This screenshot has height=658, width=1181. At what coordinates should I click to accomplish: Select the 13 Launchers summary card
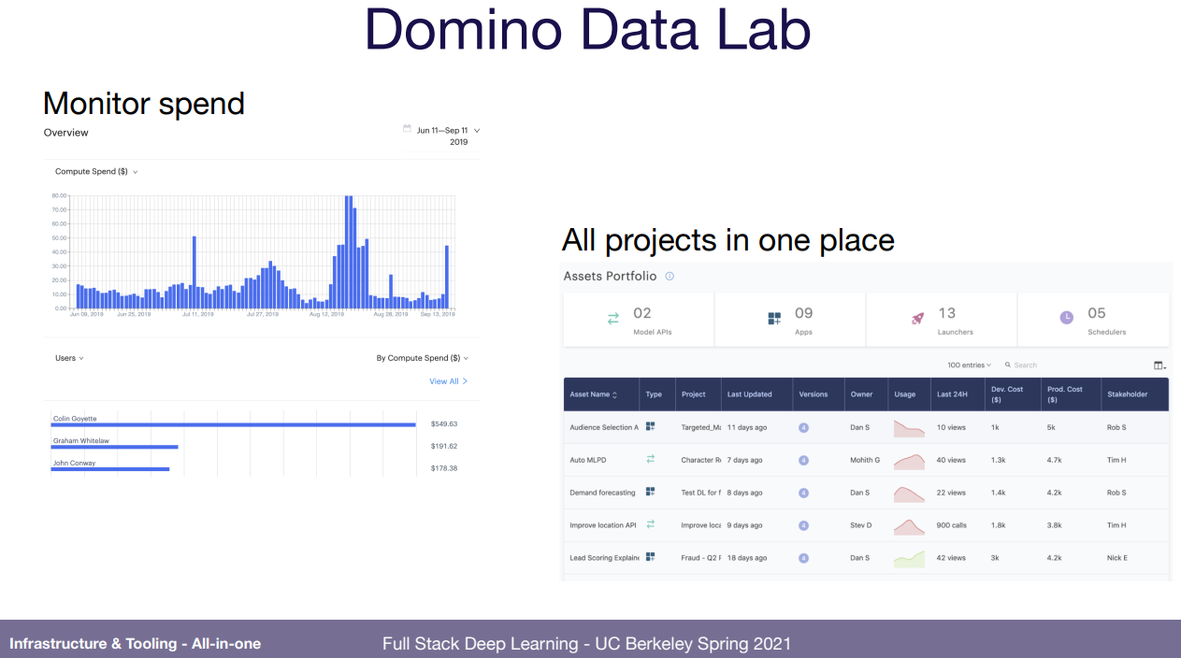tap(942, 320)
